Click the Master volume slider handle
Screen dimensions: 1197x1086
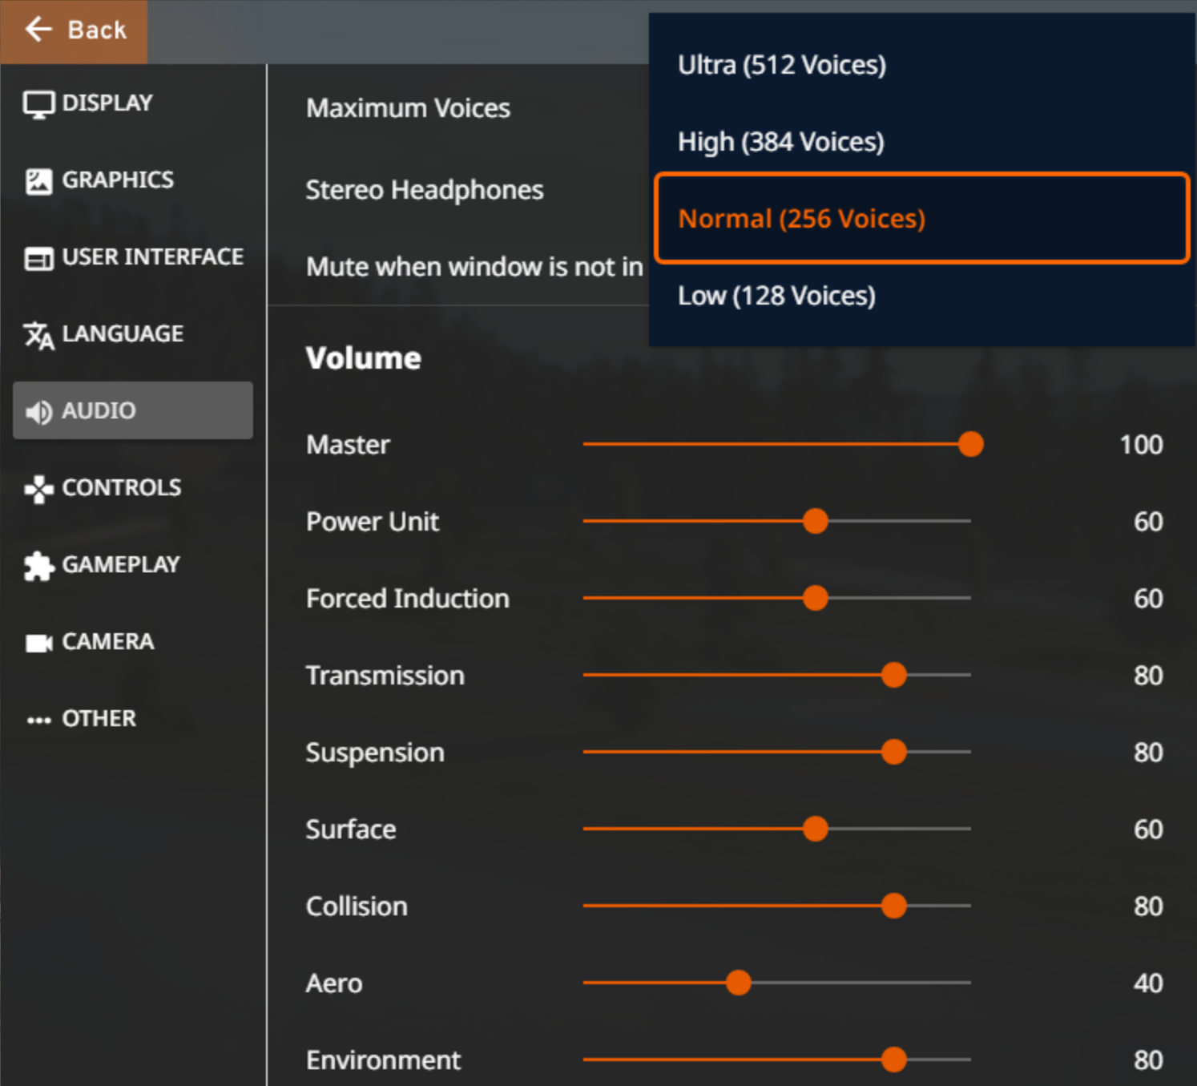970,444
